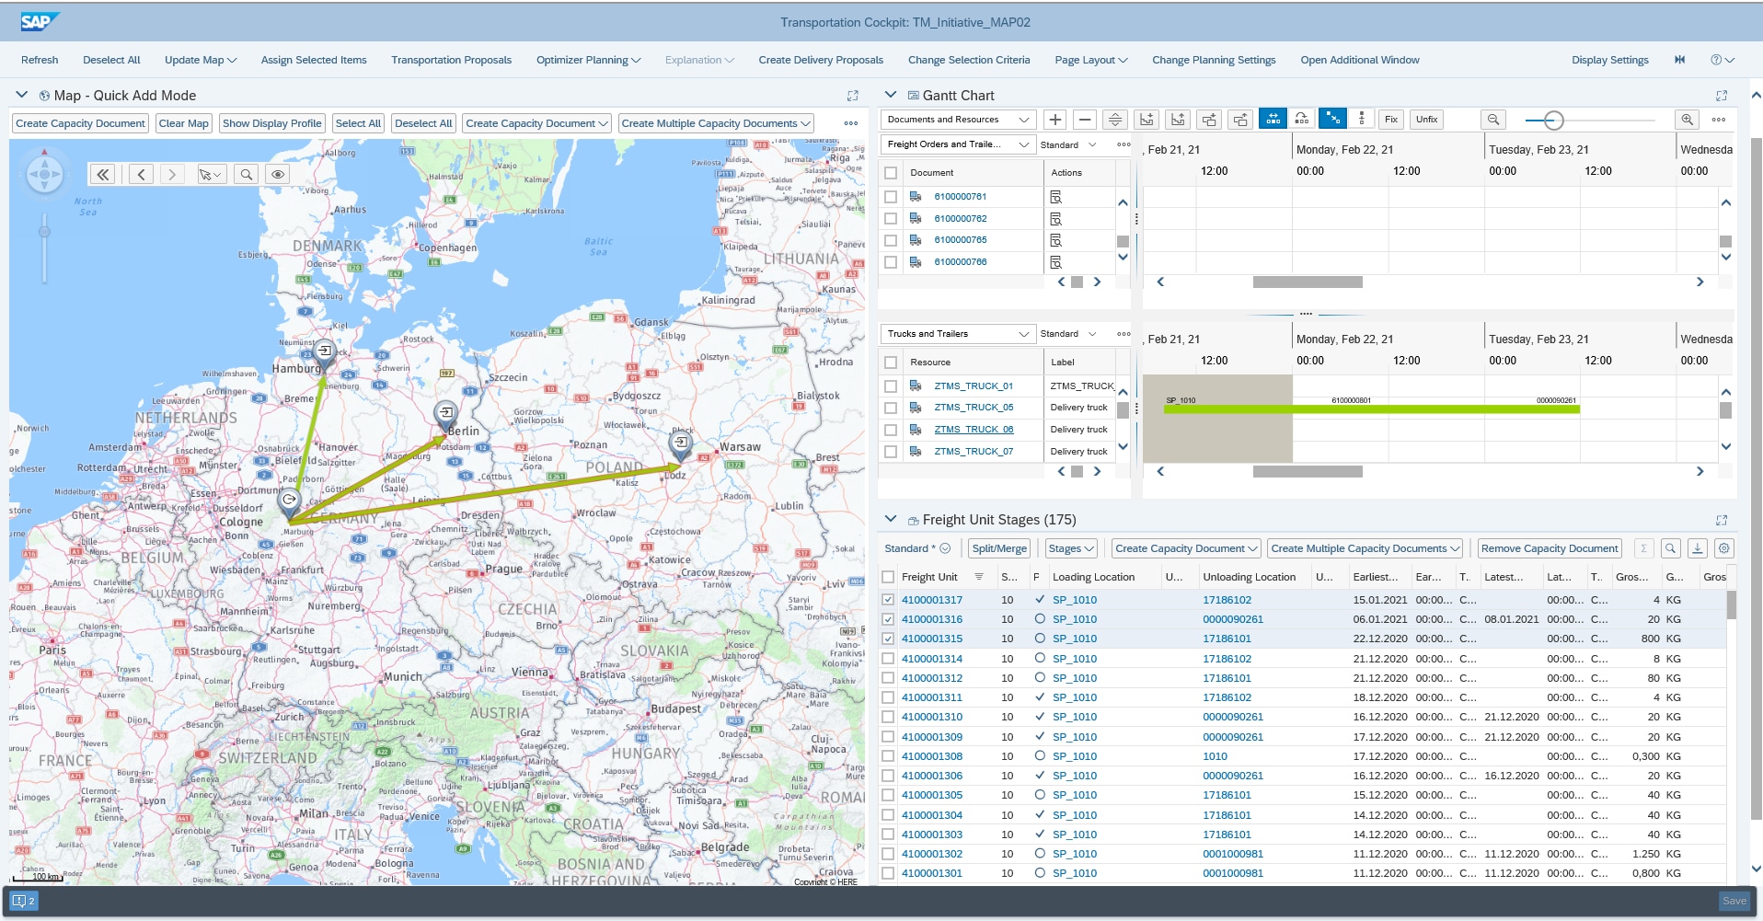Collapse map toolbar with double-left arrow icon
Screen dimensions: 1763x921
coord(103,174)
